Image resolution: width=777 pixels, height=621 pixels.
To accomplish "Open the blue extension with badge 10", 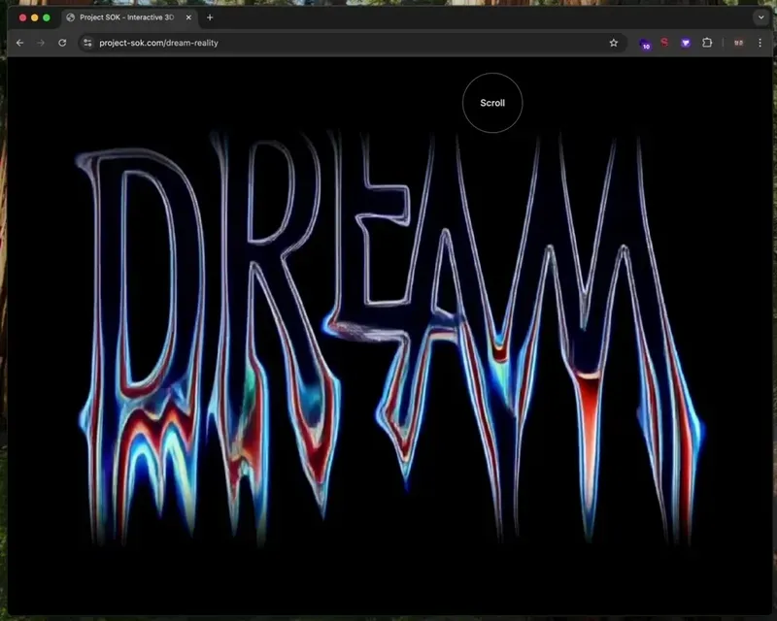I will click(x=645, y=44).
